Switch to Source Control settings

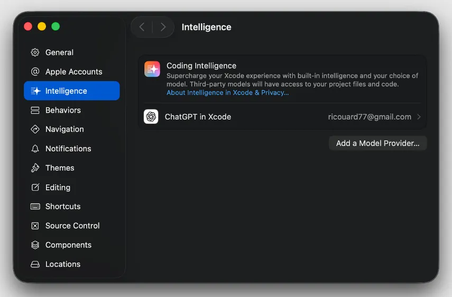point(72,226)
